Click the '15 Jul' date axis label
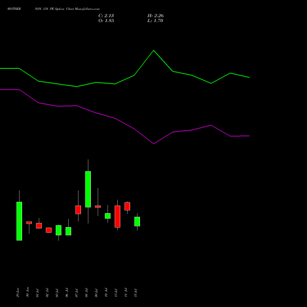 [x=136, y=293]
